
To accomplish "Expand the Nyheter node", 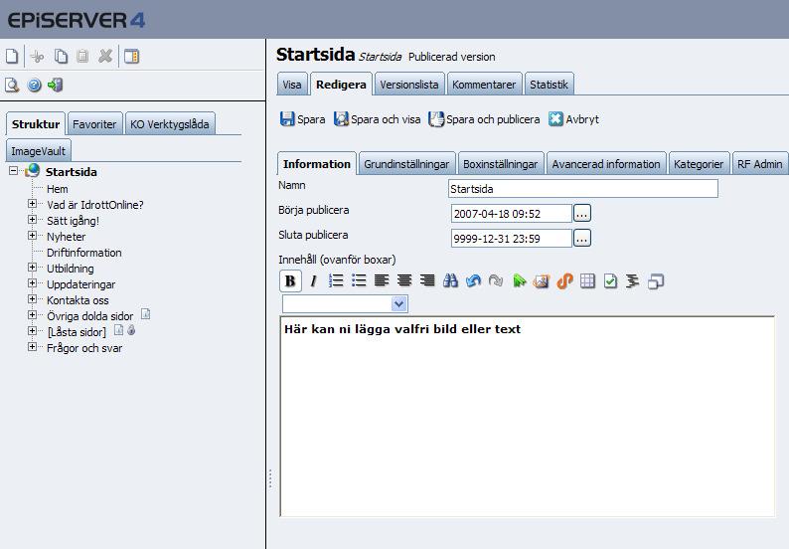I will pos(32,236).
